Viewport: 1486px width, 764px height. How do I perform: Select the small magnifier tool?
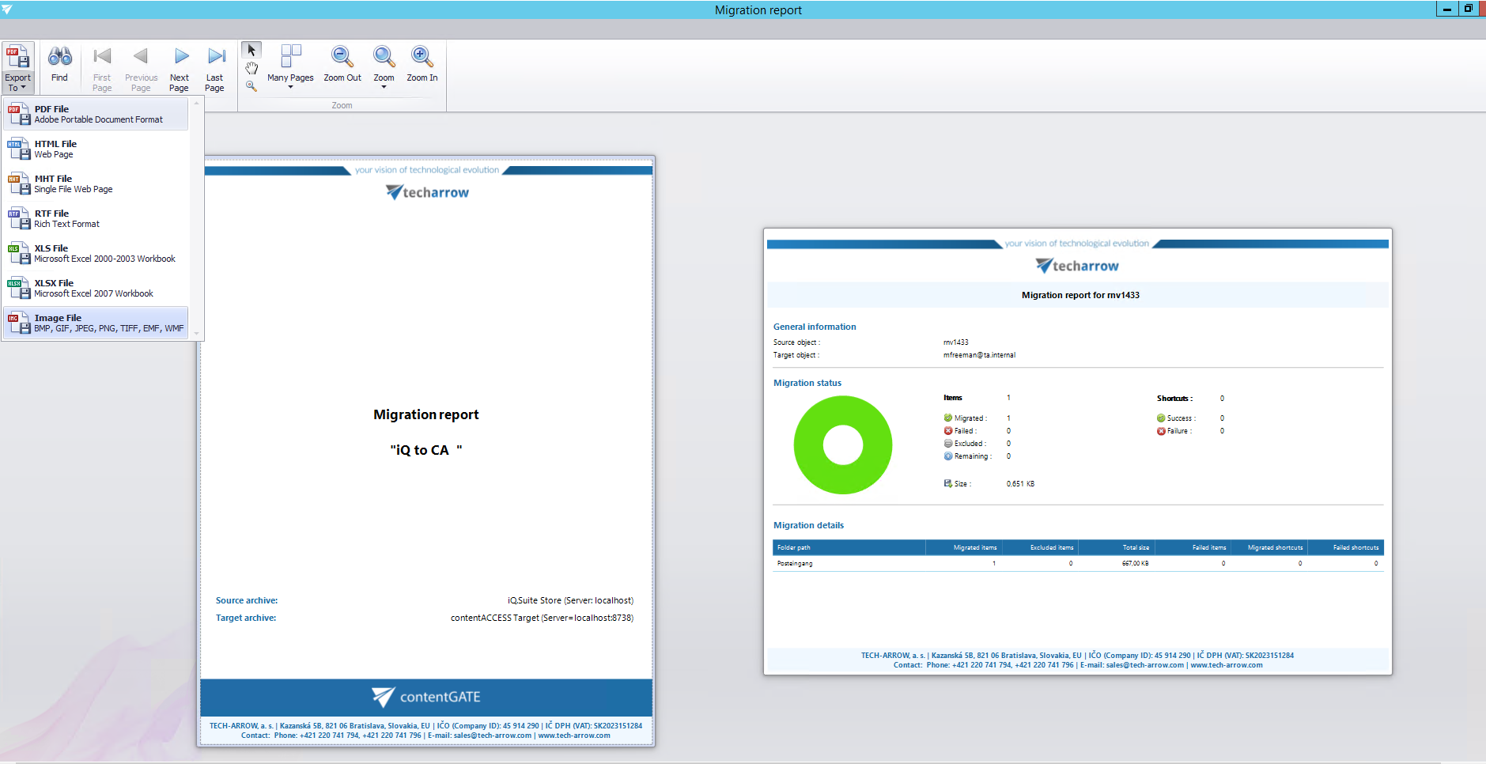click(251, 86)
